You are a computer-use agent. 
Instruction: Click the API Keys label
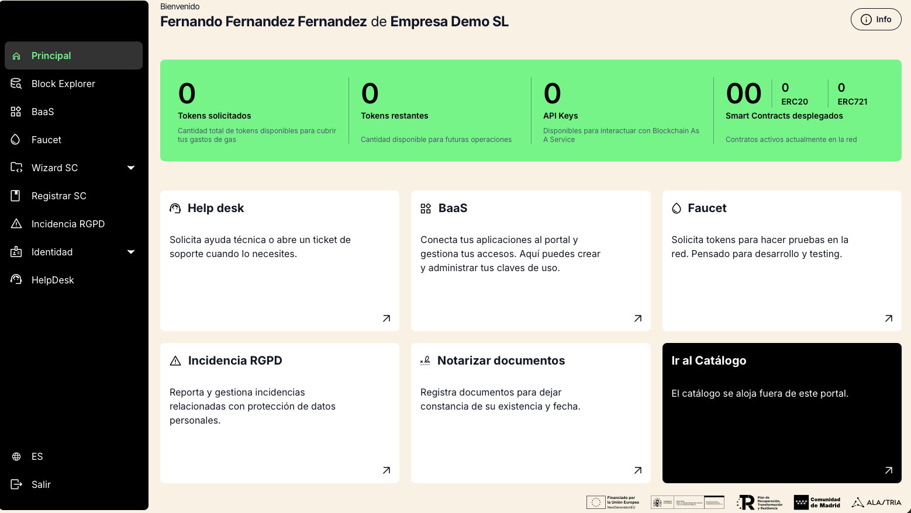pos(561,116)
